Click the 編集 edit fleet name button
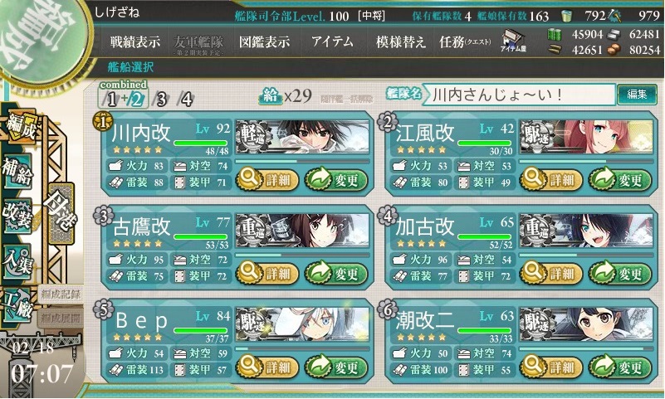Screen dimensions: 665x399 point(637,94)
